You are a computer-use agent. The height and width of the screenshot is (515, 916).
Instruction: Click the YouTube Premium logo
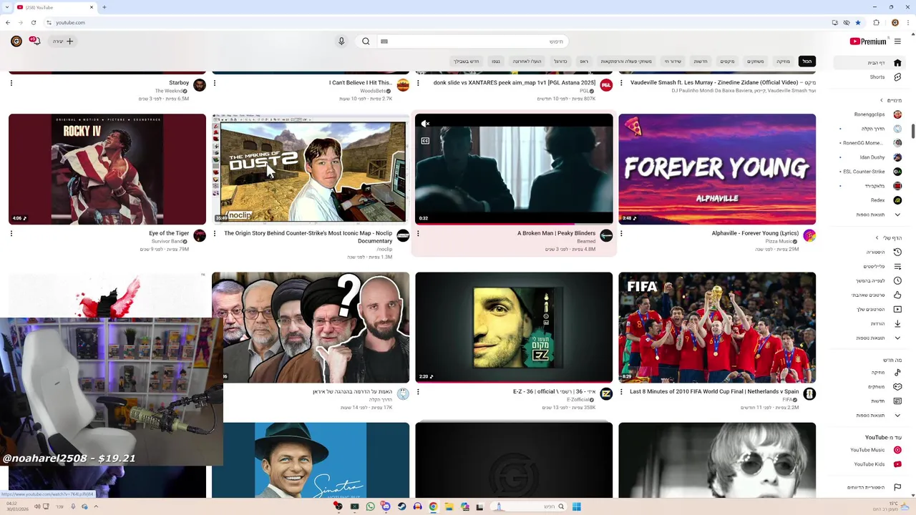(x=868, y=41)
